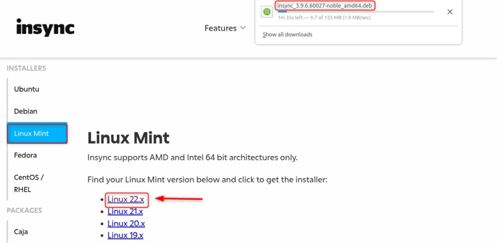Click the insync logo

45,28
